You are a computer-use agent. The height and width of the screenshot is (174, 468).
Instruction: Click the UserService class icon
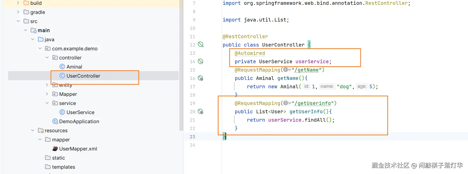click(62, 112)
